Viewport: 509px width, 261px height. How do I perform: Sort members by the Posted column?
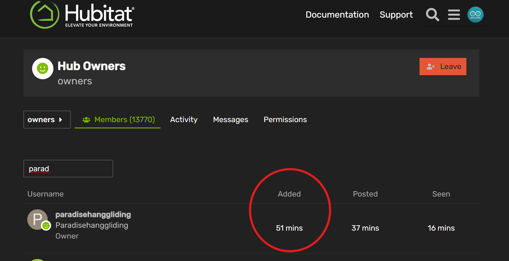(x=365, y=194)
